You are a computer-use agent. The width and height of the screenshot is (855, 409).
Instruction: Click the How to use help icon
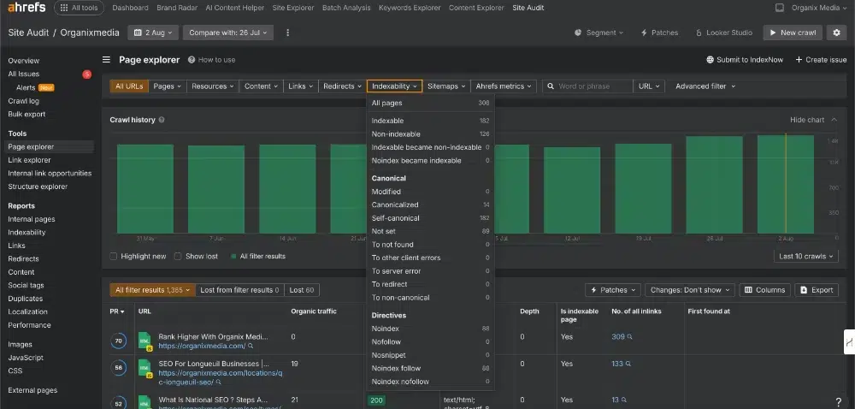[x=192, y=60]
